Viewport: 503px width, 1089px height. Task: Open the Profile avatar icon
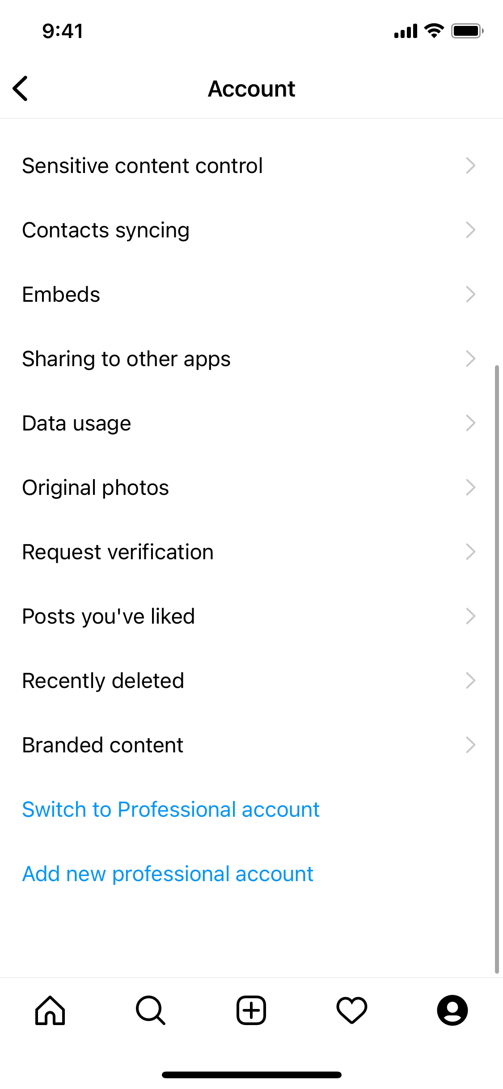click(452, 1010)
